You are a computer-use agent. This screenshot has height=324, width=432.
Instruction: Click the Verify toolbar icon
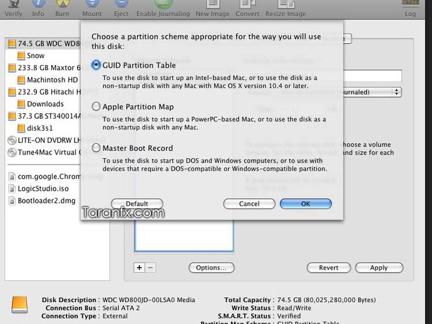[14, 4]
